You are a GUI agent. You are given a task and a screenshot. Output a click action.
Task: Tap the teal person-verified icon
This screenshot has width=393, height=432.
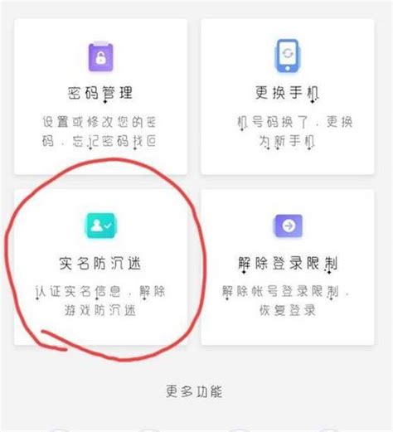click(x=100, y=226)
